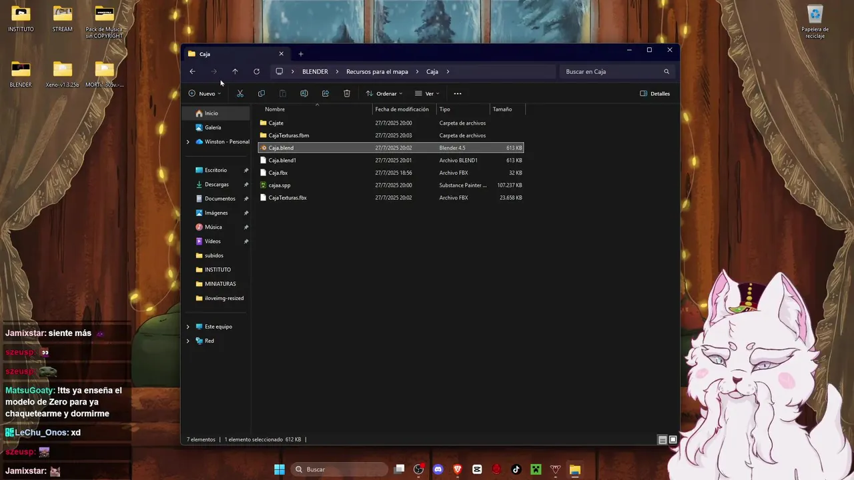This screenshot has width=854, height=480.
Task: Switch to details list view icon in status bar
Action: coord(663,440)
